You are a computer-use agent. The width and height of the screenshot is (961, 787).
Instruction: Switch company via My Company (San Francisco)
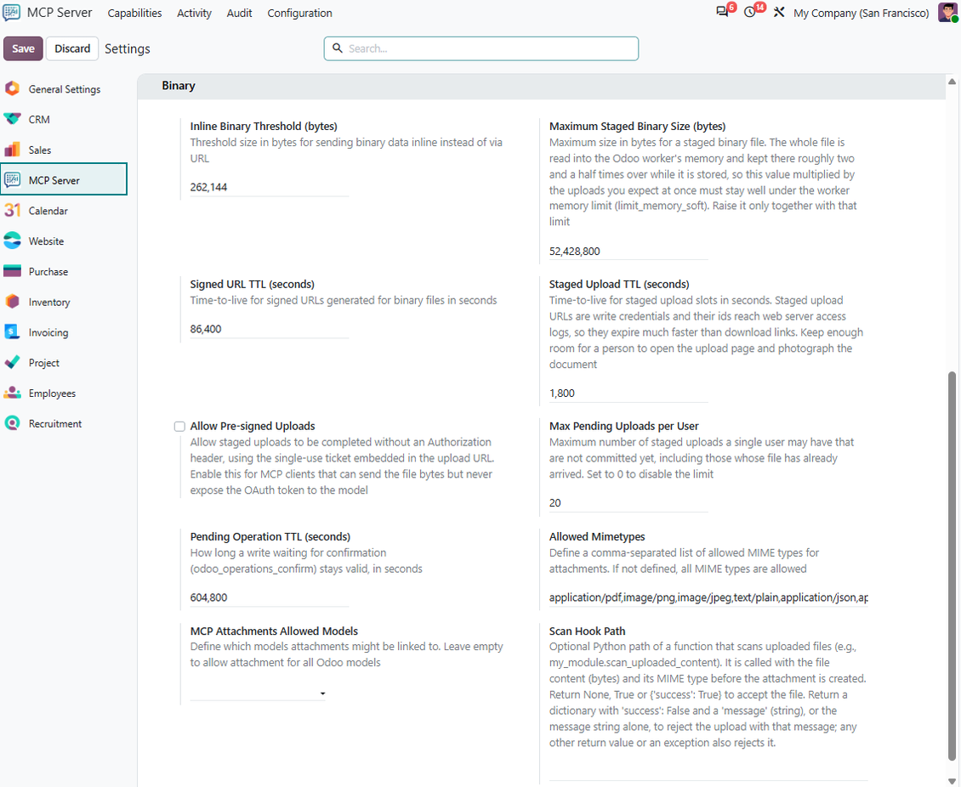pos(861,13)
